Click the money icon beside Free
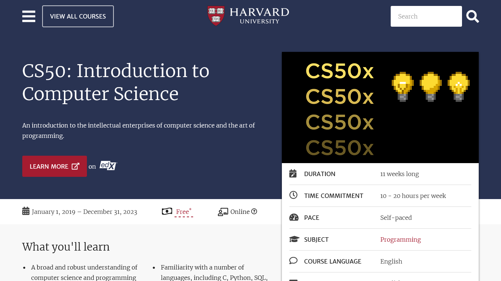Viewport: 501px width, 281px height. pos(167,211)
